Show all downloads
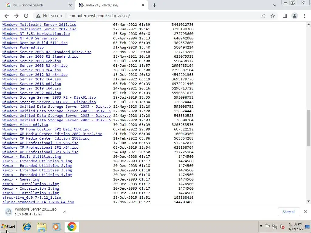The height and width of the screenshot is (233, 311). coord(289,212)
